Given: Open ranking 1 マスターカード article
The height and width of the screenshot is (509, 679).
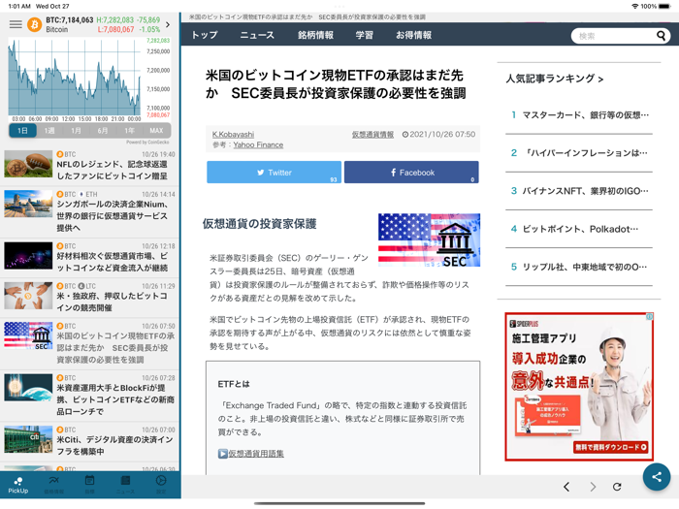Looking at the screenshot, I should tap(579, 115).
